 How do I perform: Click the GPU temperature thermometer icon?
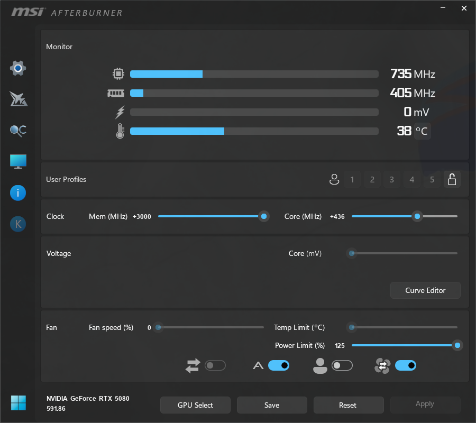pyautogui.click(x=120, y=131)
